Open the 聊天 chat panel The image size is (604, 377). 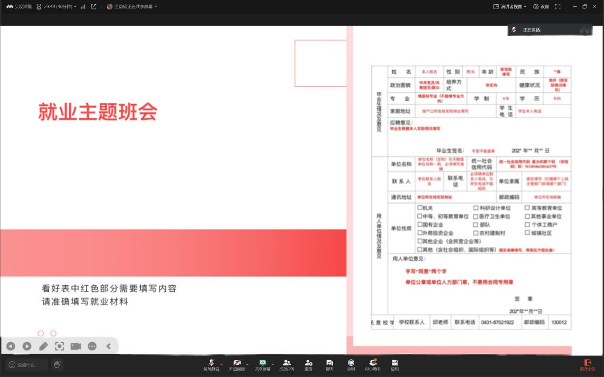point(329,365)
